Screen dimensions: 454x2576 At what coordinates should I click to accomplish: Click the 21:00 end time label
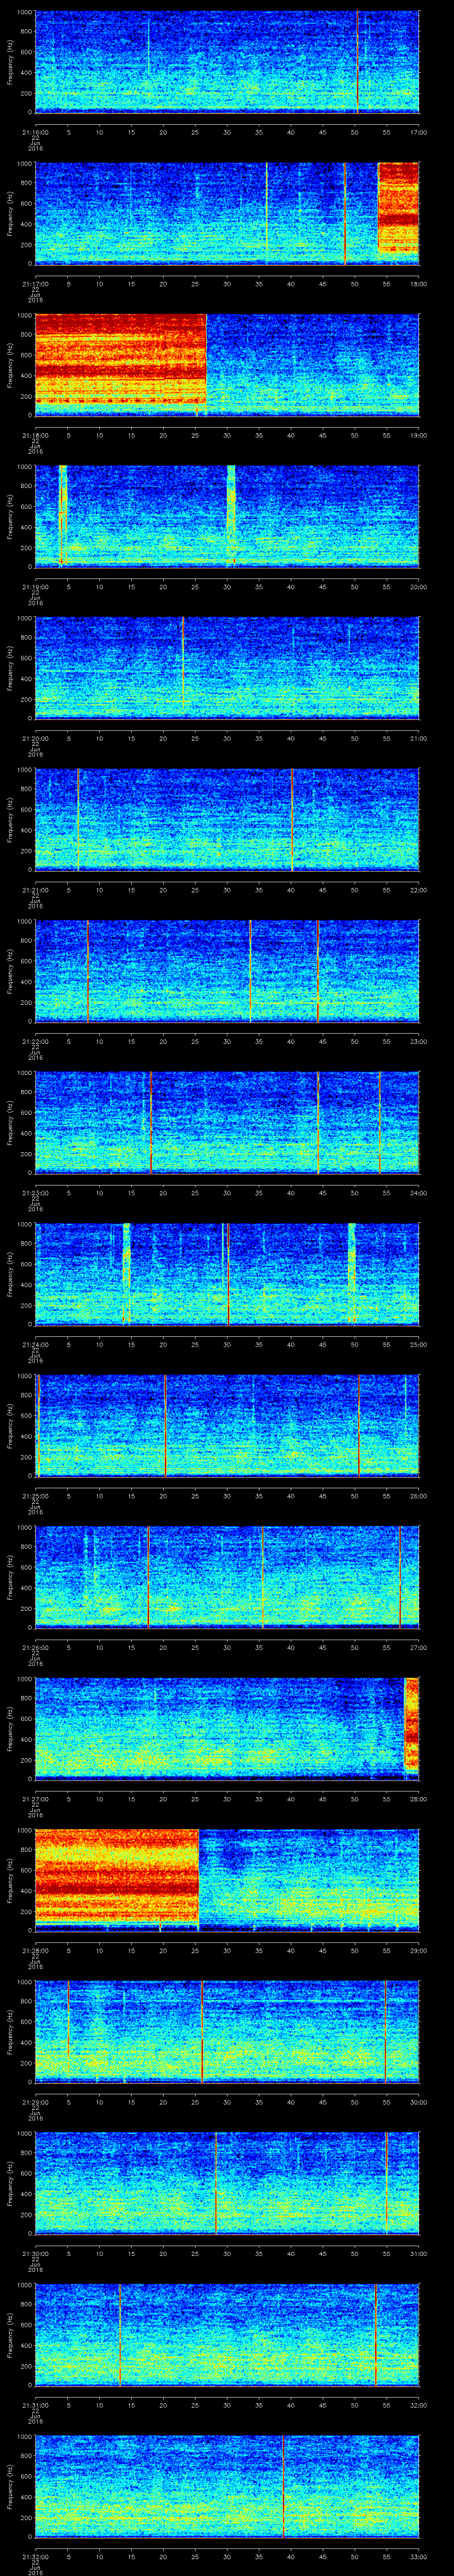(418, 738)
